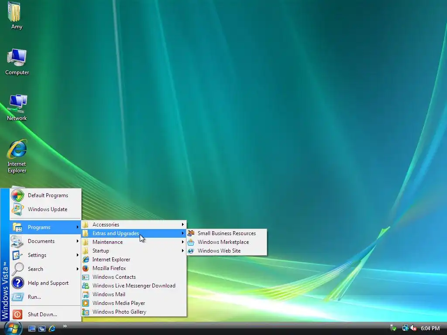Open Windows Mail
447x335 pixels.
[x=134, y=294]
